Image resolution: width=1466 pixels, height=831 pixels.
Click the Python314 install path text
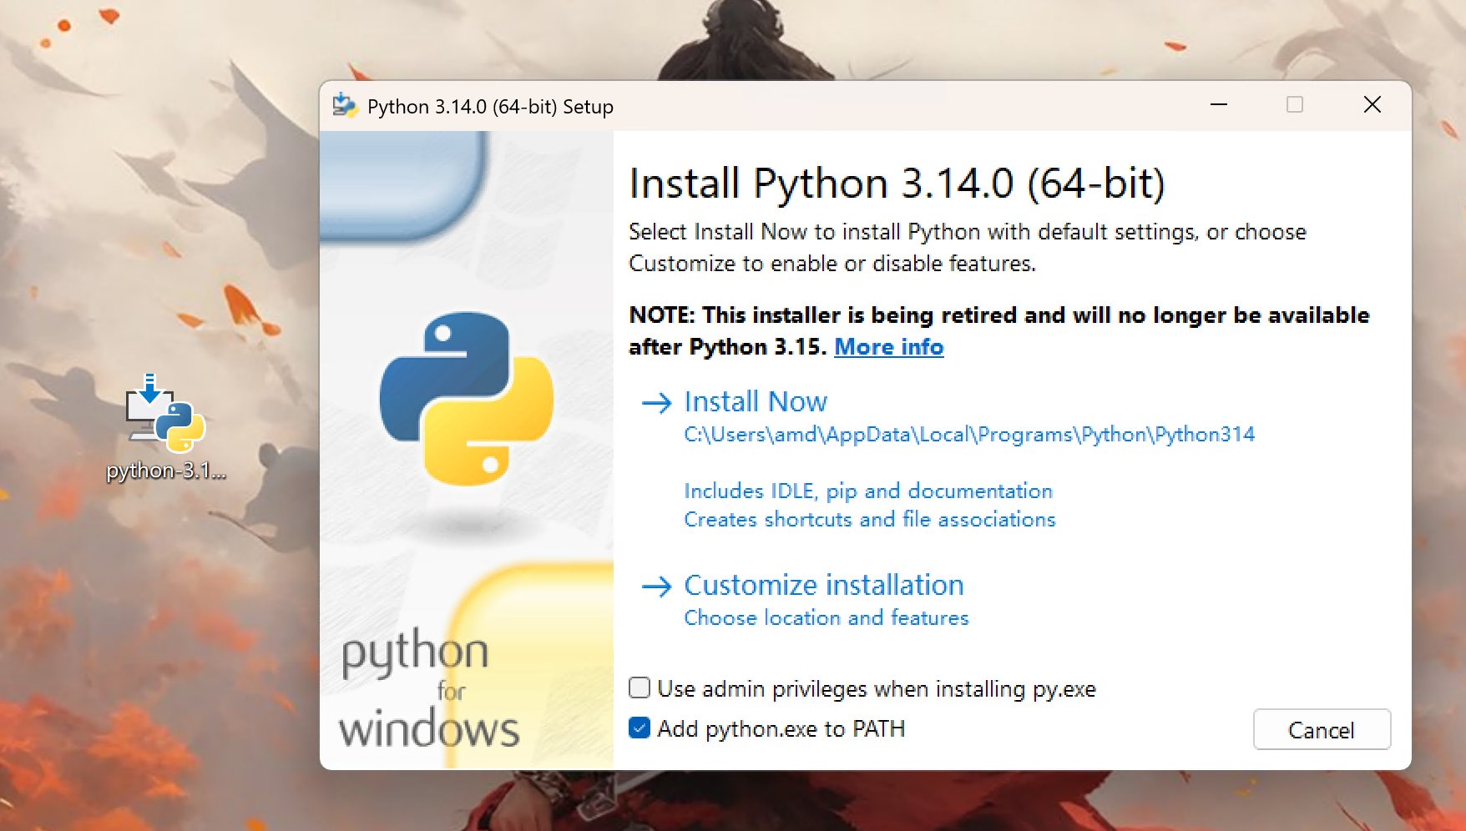[x=968, y=435]
